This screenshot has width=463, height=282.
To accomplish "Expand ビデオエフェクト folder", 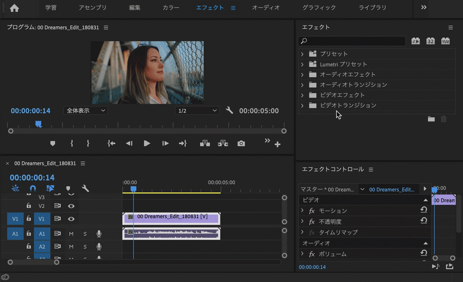I will pos(302,95).
